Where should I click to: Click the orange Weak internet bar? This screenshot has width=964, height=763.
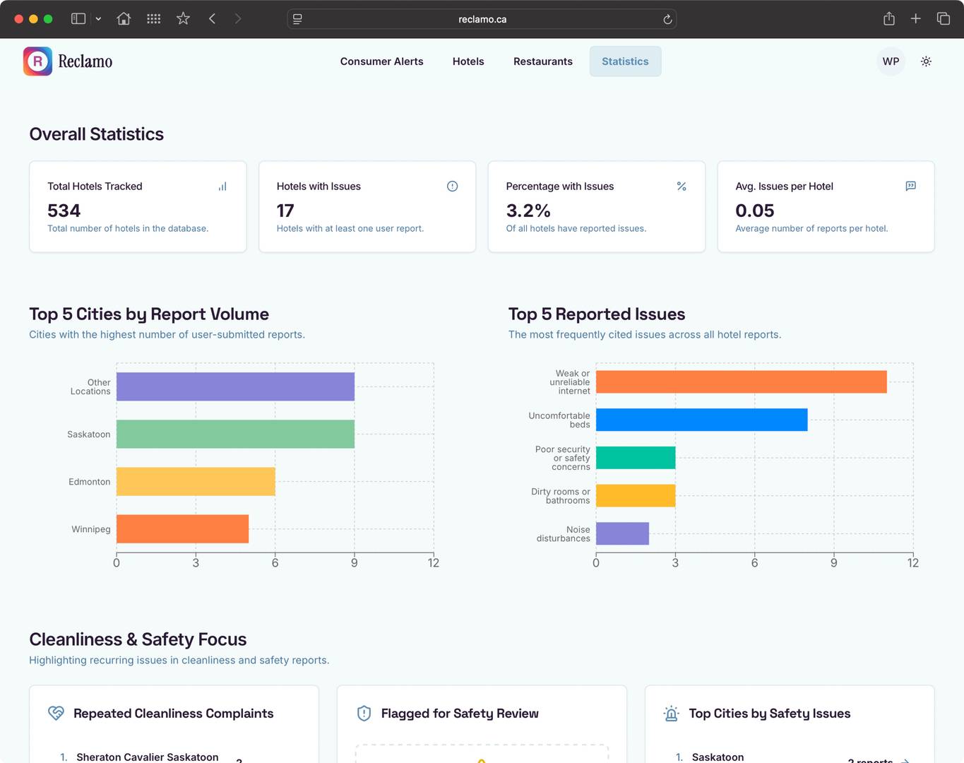point(741,382)
